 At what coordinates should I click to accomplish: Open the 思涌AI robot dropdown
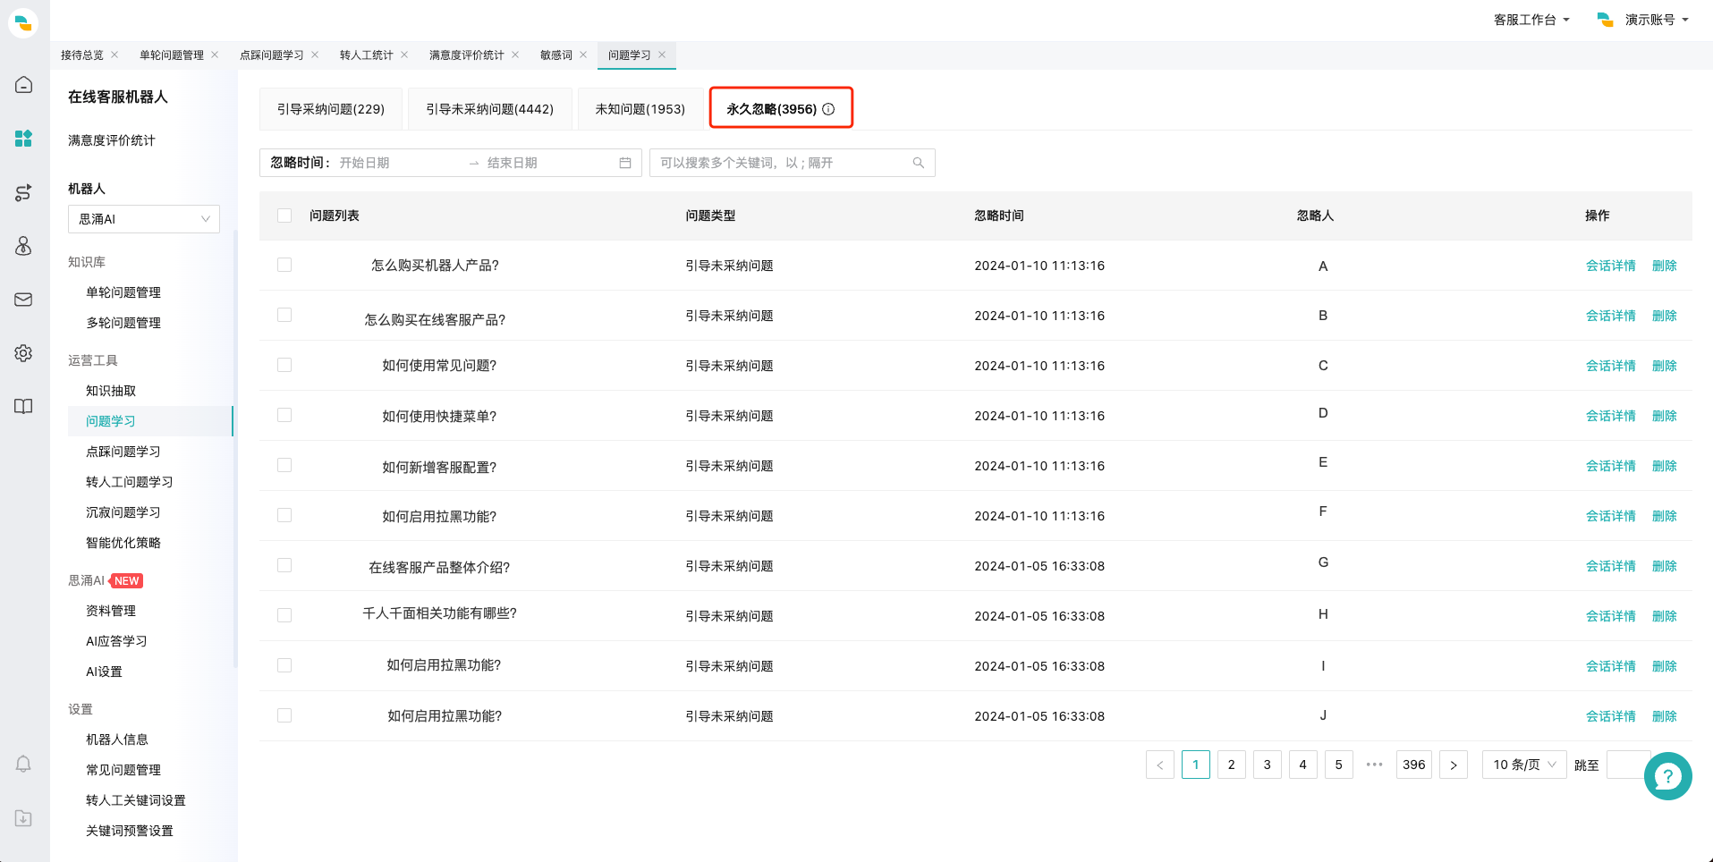click(x=144, y=219)
